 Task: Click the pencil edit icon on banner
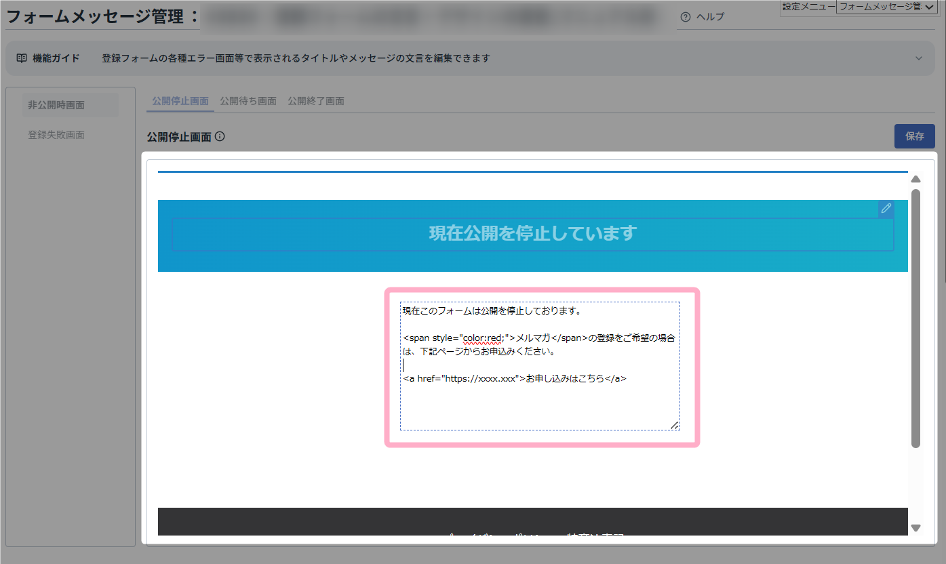pyautogui.click(x=886, y=209)
